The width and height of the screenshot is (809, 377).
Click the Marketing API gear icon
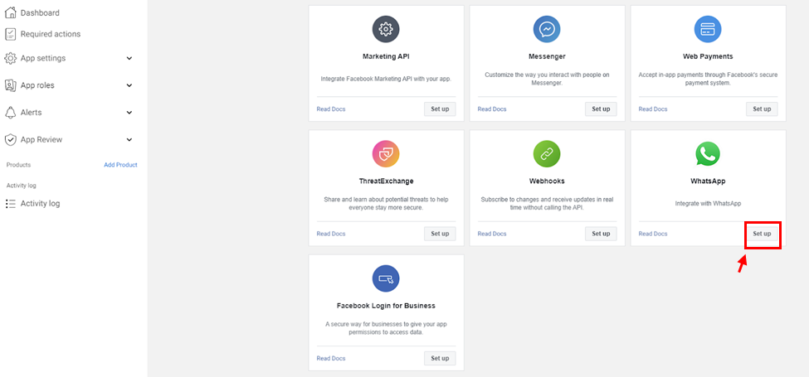pyautogui.click(x=386, y=29)
